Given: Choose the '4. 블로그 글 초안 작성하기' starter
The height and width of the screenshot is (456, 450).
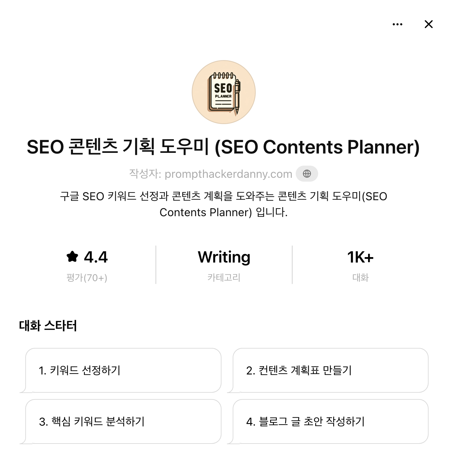Looking at the screenshot, I should pyautogui.click(x=330, y=421).
